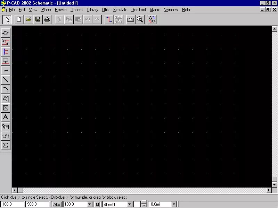Open the zoom magnifier tool
Screen dimensions: 278x208
click(140, 19)
